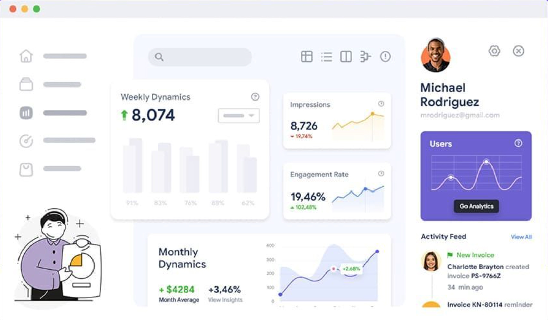548x320 pixels.
Task: Open the Home icon in sidebar
Action: point(26,56)
